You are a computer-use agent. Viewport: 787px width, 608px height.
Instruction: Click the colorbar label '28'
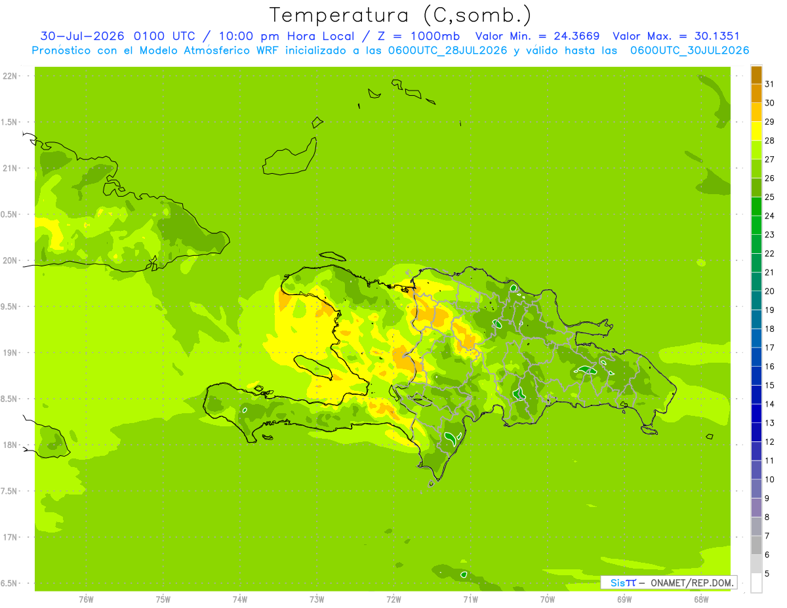(769, 140)
